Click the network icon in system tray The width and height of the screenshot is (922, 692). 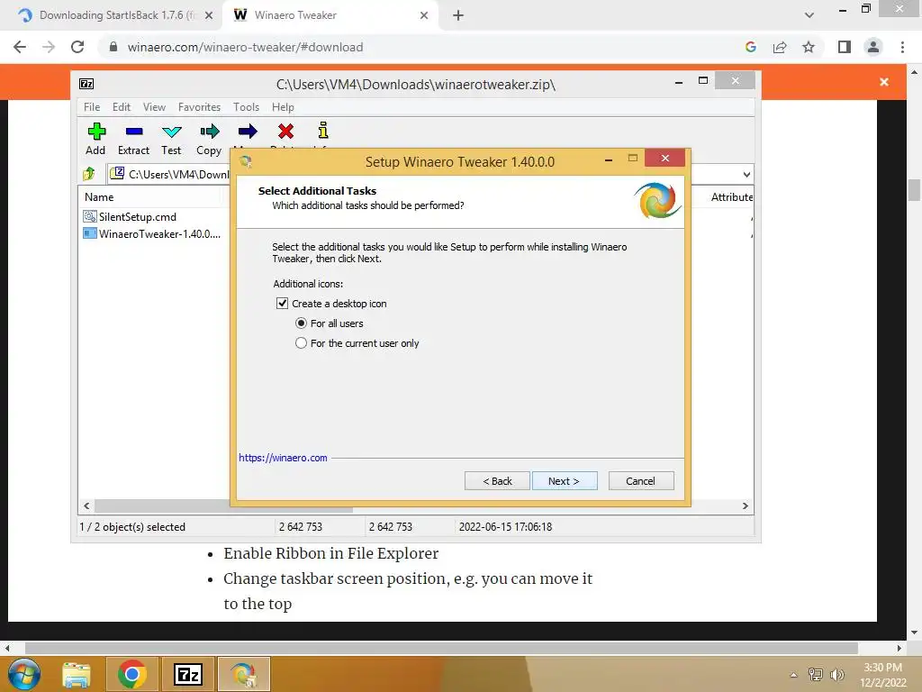[x=816, y=675]
